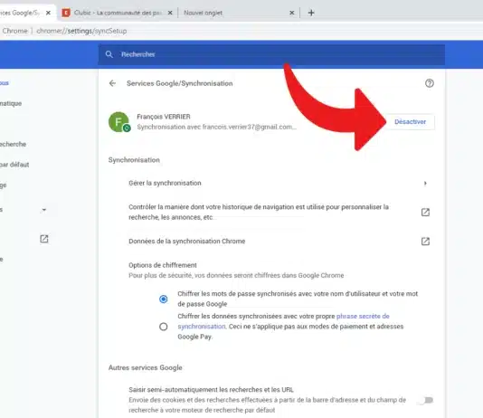Click the sidebar external link icon
483x418 pixels.
click(44, 239)
